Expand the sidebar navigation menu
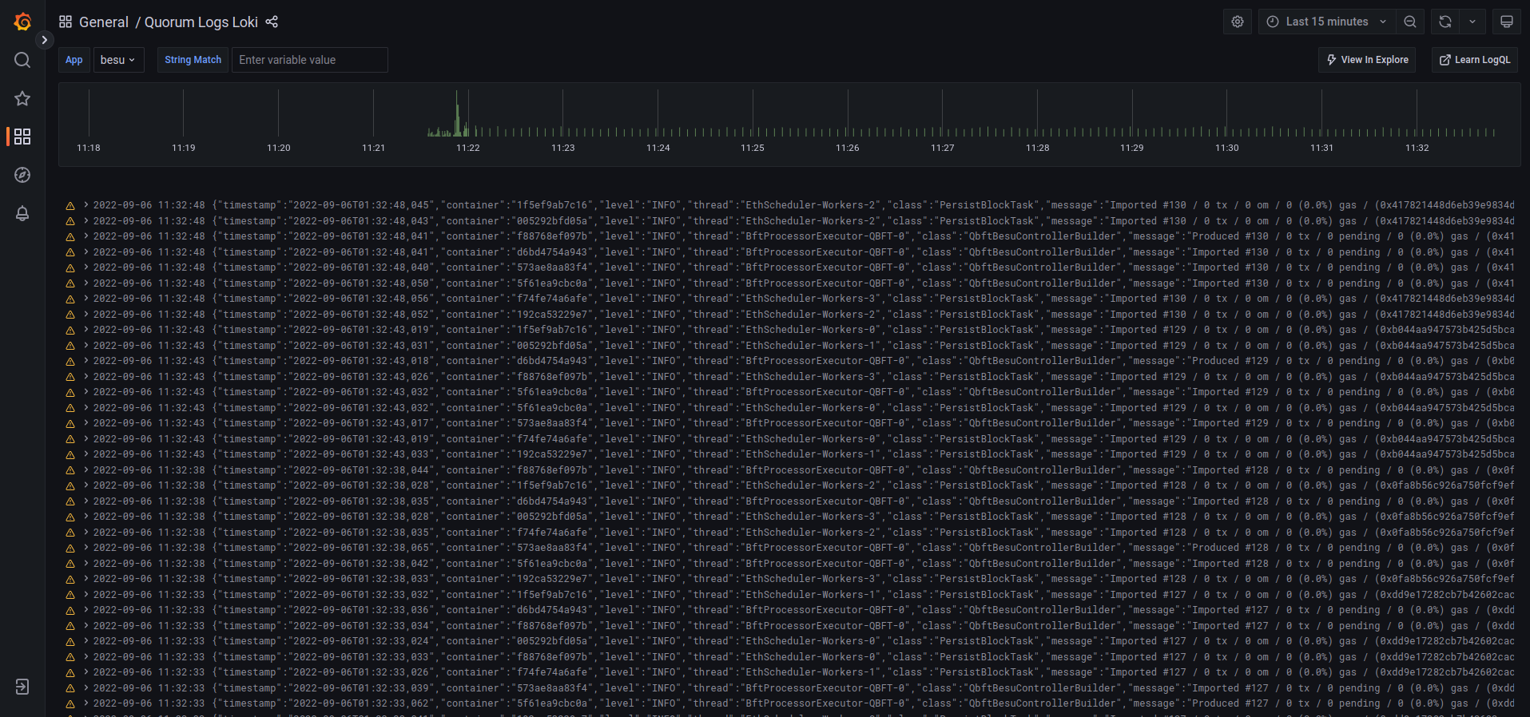The height and width of the screenshot is (717, 1530). pyautogui.click(x=45, y=40)
